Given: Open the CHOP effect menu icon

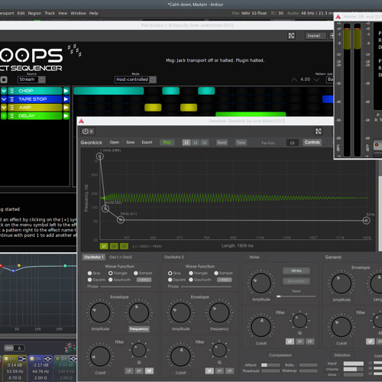Looking at the screenshot, I should point(11,91).
